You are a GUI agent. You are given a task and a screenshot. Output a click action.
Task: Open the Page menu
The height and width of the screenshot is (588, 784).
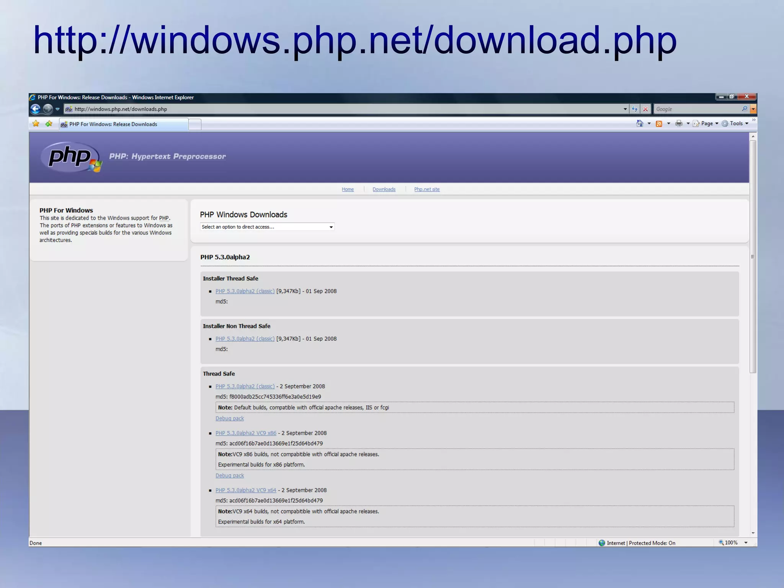(x=706, y=123)
